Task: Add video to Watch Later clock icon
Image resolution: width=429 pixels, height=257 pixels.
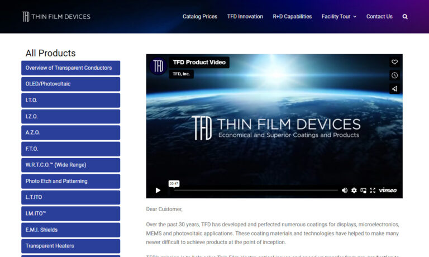Action: tap(394, 75)
